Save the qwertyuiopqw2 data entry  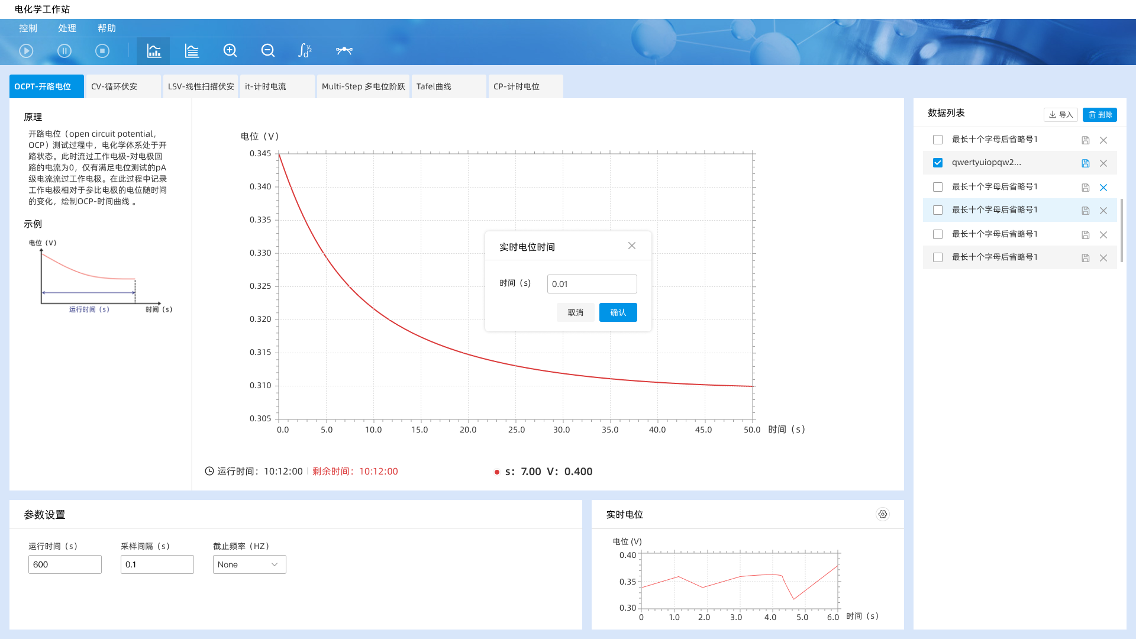click(x=1085, y=163)
